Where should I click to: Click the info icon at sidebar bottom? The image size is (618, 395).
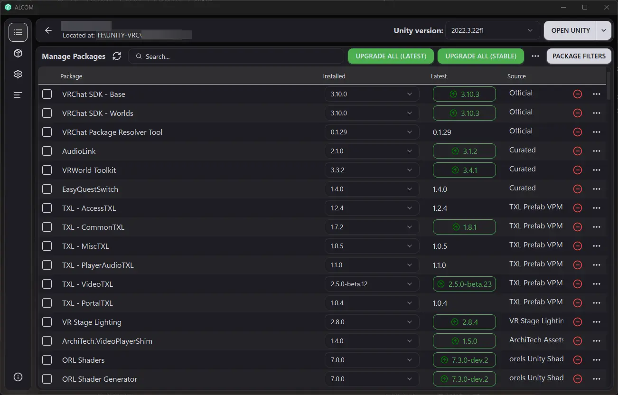18,377
